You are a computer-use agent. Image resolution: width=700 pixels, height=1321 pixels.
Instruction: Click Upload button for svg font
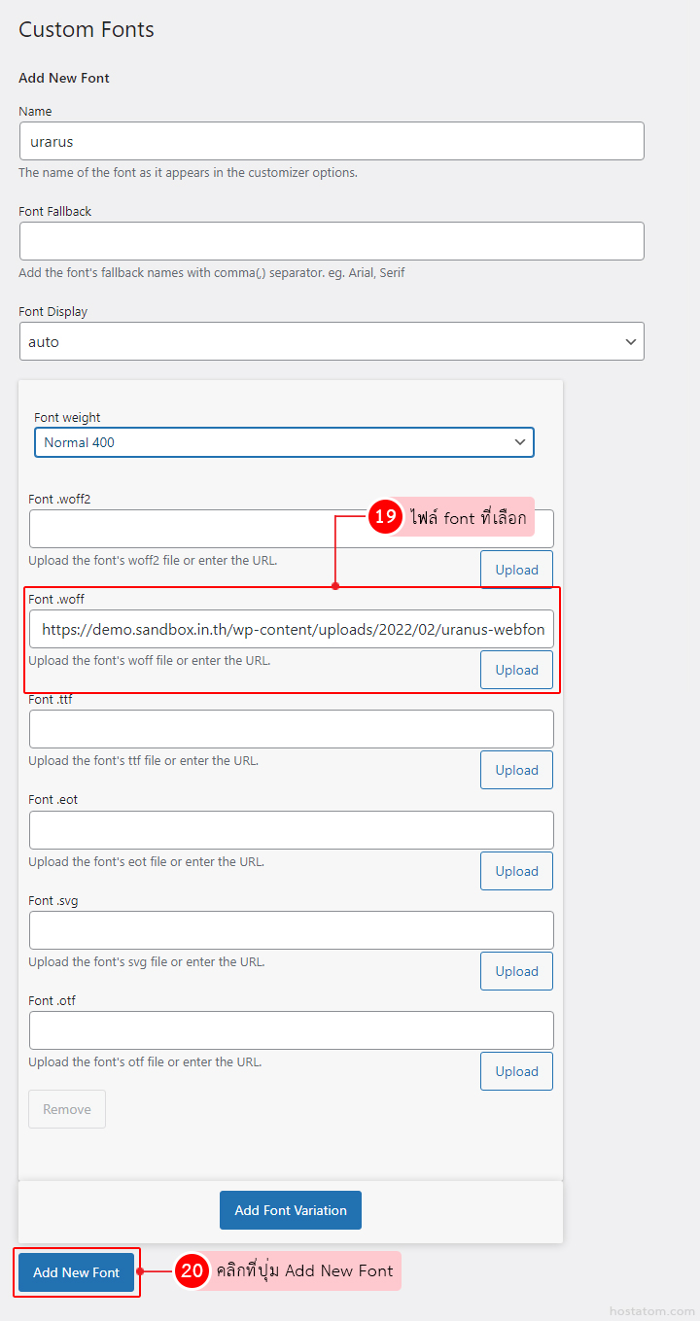coord(516,971)
